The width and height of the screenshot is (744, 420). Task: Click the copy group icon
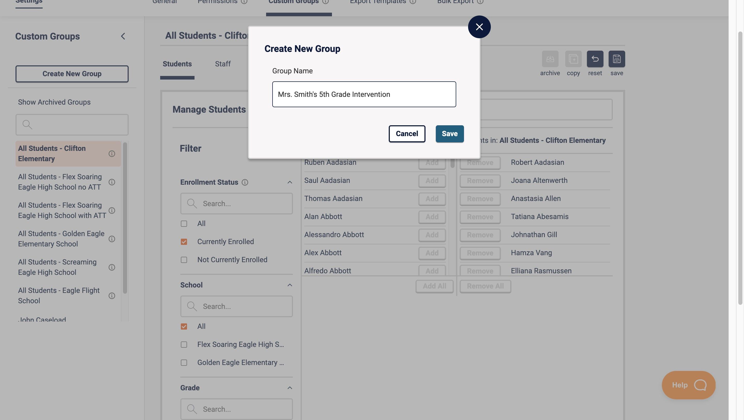click(x=573, y=59)
